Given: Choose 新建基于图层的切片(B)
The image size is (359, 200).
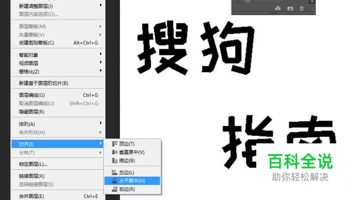Looking at the screenshot, I should click(x=58, y=83).
